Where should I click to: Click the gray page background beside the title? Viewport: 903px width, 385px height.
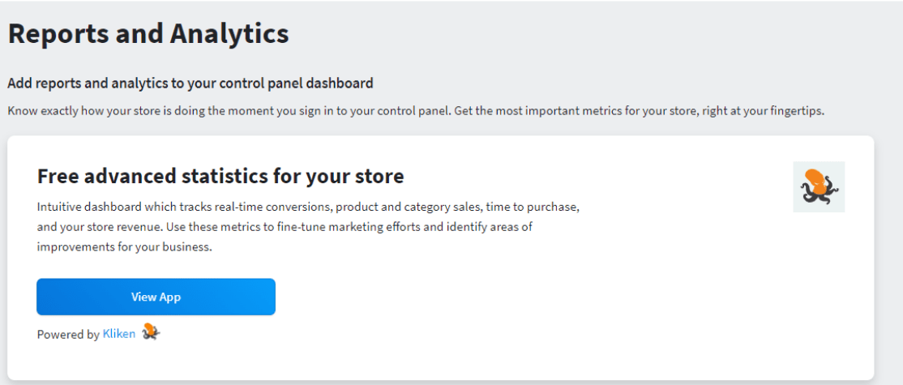[x=576, y=35]
